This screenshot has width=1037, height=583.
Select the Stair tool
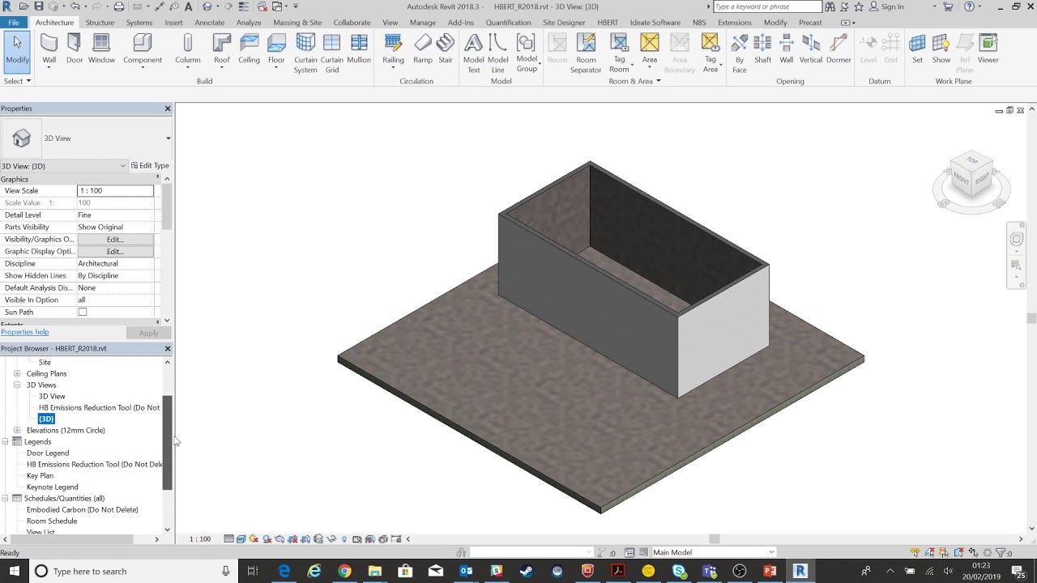point(446,49)
